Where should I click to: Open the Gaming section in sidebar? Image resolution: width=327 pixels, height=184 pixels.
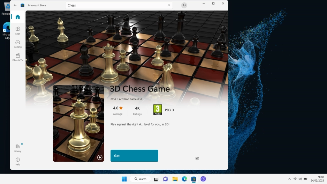(17, 44)
